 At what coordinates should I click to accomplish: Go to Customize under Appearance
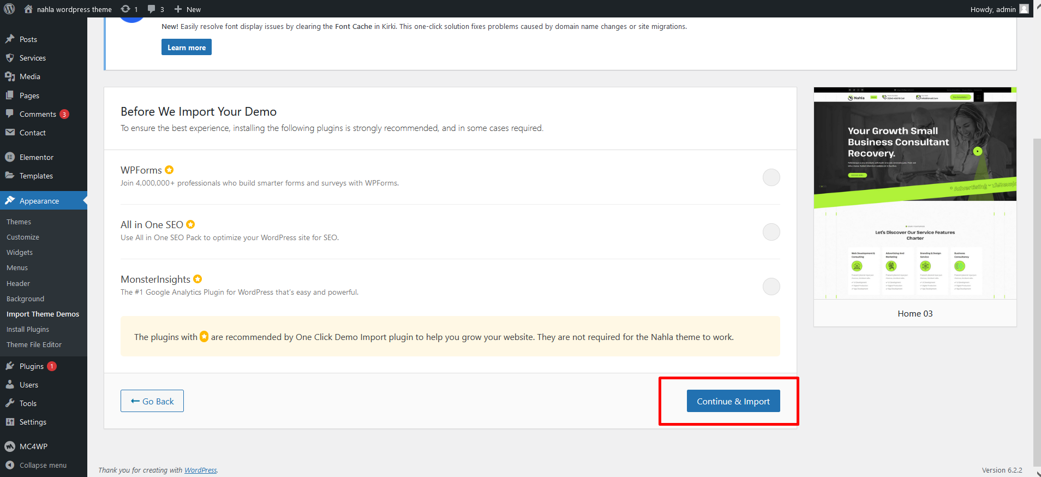(23, 237)
